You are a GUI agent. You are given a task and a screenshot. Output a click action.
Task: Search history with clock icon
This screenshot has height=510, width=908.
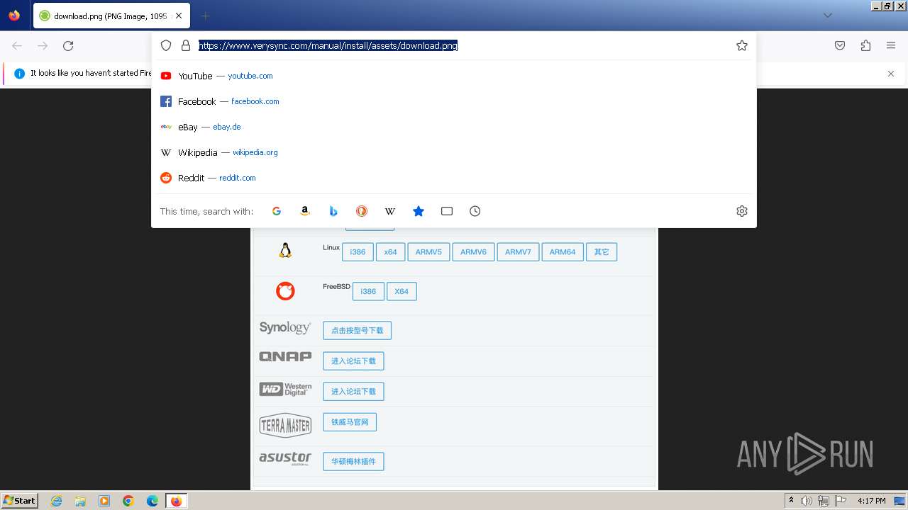tap(475, 211)
